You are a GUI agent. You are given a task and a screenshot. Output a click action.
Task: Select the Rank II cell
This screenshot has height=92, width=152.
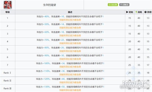tap(7, 81)
